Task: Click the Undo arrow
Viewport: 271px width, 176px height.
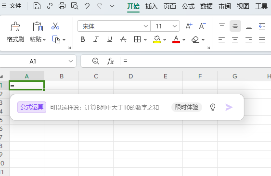Action: 87,6
